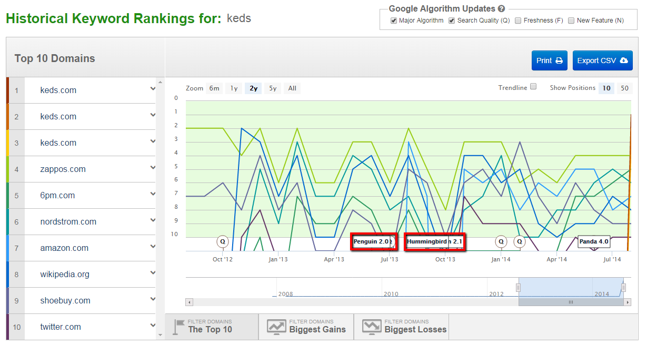Screen dimensions: 647x345
Task: Export data with Export CSV button
Action: 602,60
